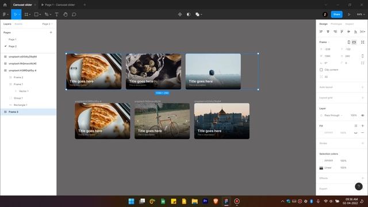Viewport: 368px width, 207px height.
Task: Open the Pen tool dropdown arrow
Action: pos(50,14)
